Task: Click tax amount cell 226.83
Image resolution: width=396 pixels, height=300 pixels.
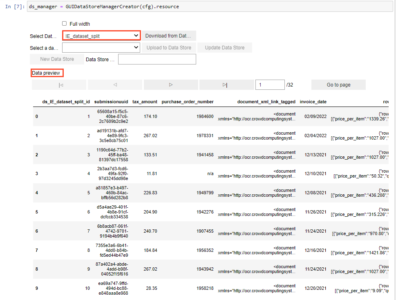Action: coord(150,193)
